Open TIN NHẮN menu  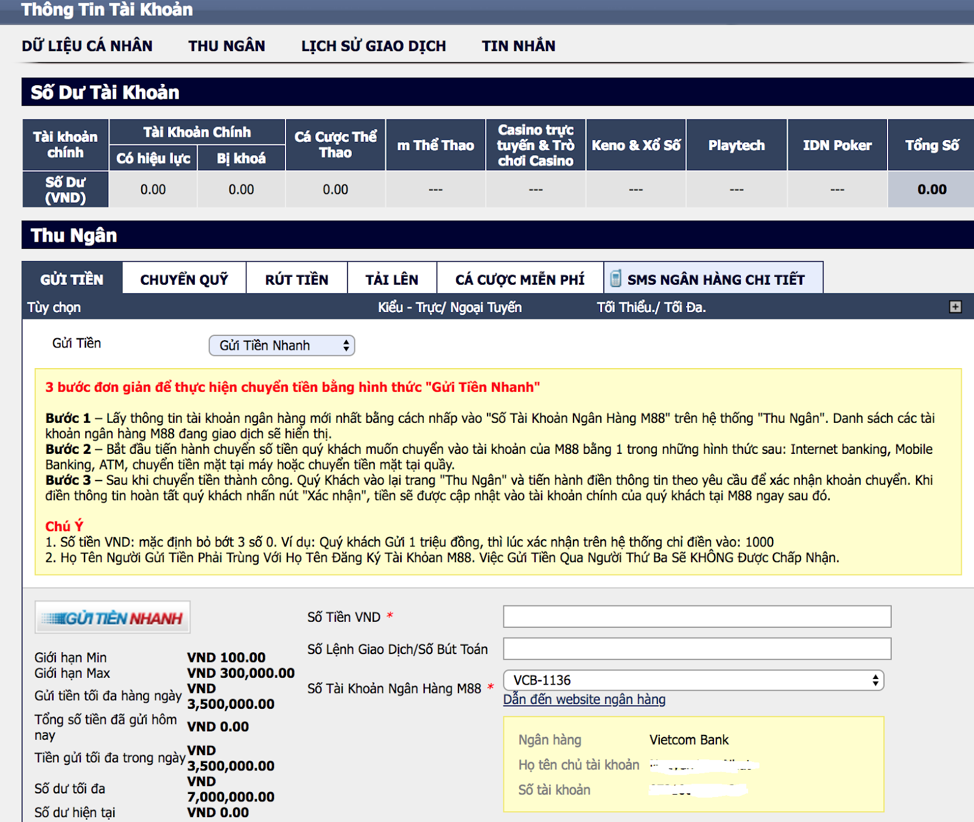pos(519,46)
